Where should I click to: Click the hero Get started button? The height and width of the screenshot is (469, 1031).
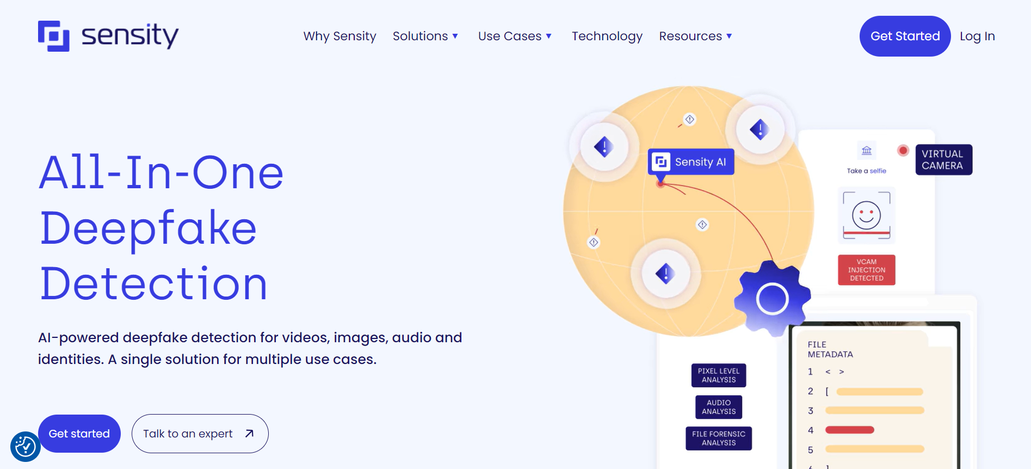click(x=79, y=434)
